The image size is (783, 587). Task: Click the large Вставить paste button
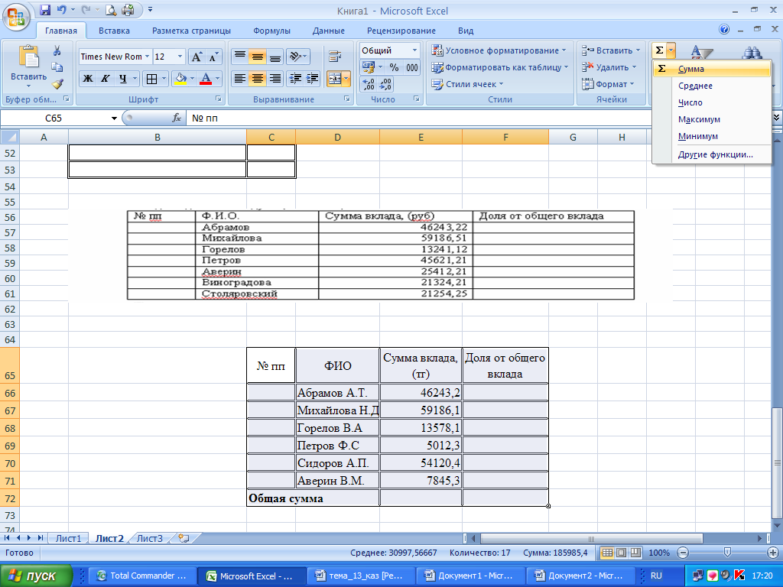click(x=29, y=66)
